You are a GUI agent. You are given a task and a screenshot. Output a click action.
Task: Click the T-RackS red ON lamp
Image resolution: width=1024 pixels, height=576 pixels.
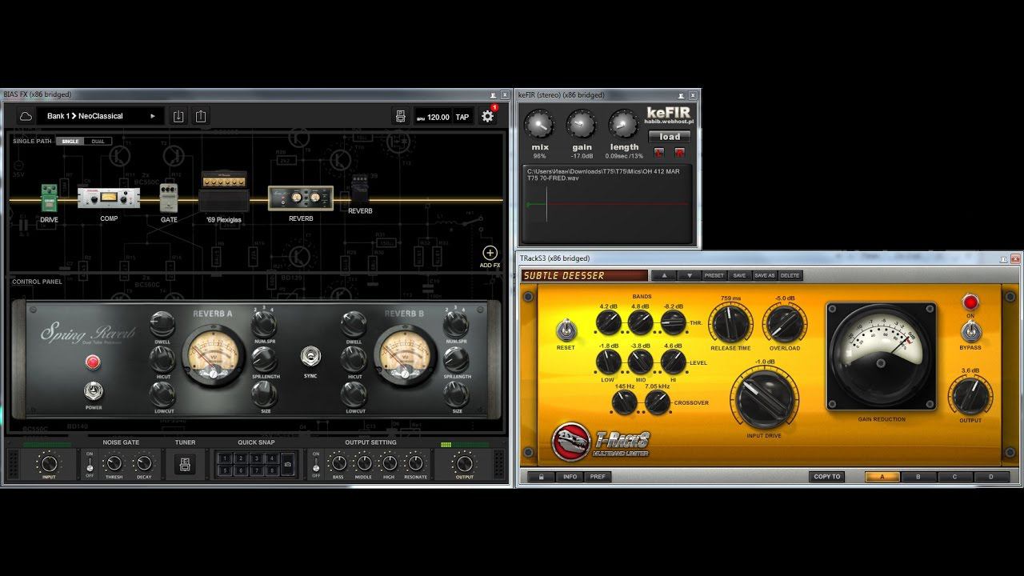pyautogui.click(x=970, y=302)
